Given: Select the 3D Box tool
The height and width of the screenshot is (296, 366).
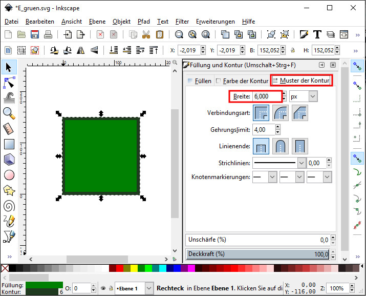Looking at the screenshot, I should click(9, 160).
